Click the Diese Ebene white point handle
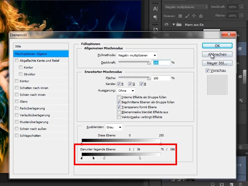The width and height of the screenshot is (248, 186). tap(161, 144)
